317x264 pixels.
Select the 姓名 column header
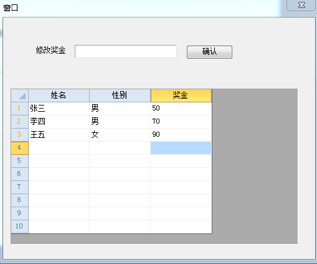click(59, 95)
